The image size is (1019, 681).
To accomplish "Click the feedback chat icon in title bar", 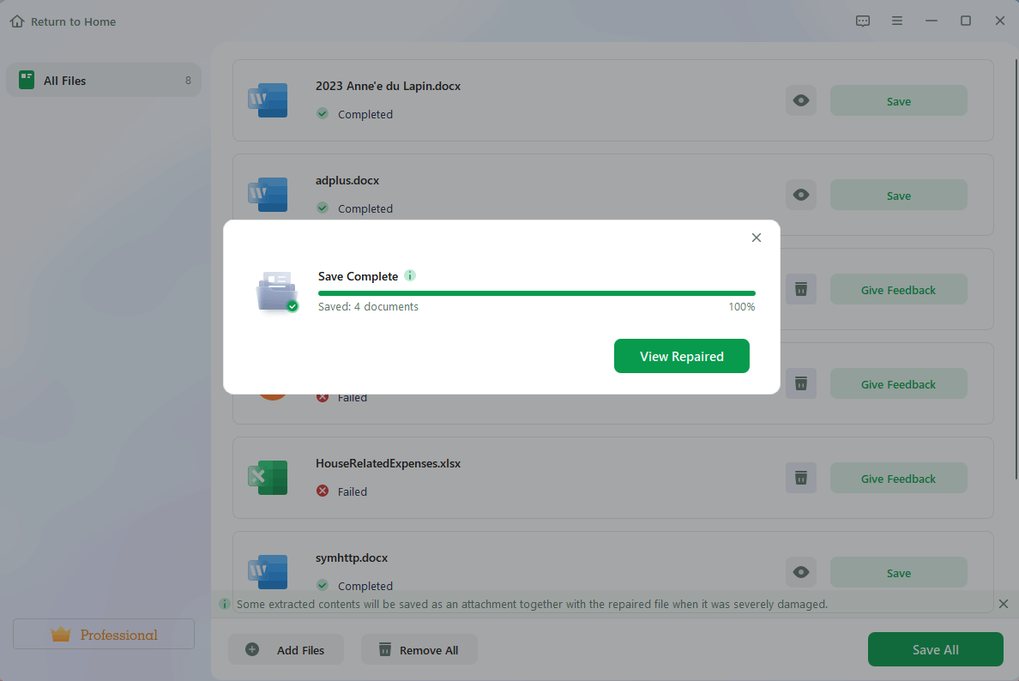I will [863, 21].
